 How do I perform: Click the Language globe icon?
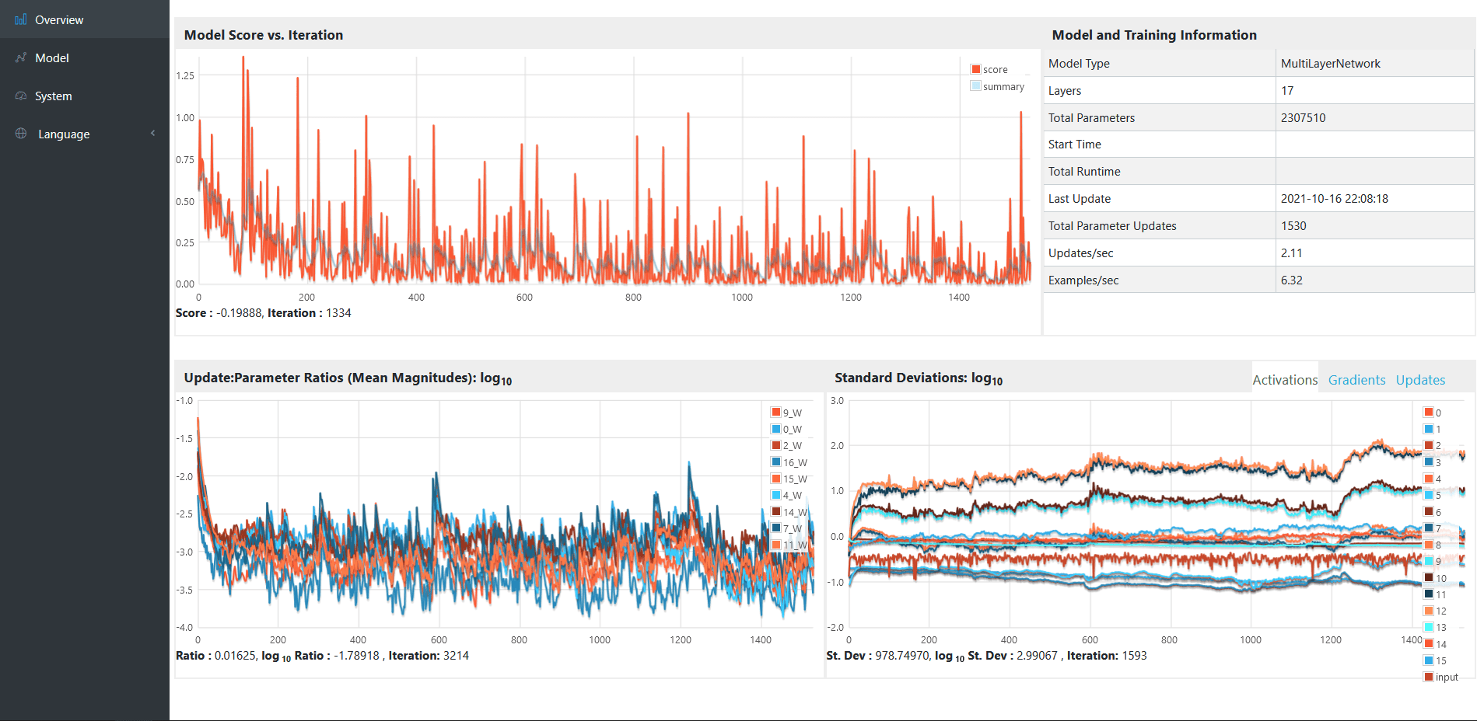pyautogui.click(x=21, y=134)
